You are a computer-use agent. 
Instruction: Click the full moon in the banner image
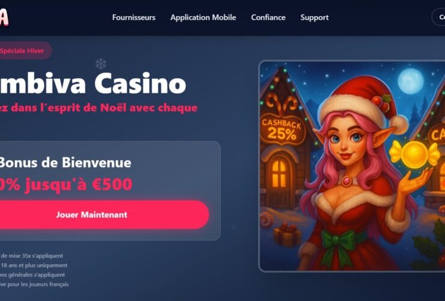(411, 81)
